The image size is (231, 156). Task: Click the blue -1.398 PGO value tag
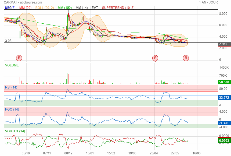pyautogui.click(x=224, y=123)
